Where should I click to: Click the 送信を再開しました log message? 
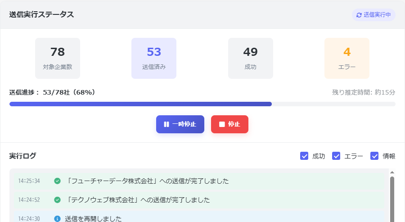(x=93, y=219)
